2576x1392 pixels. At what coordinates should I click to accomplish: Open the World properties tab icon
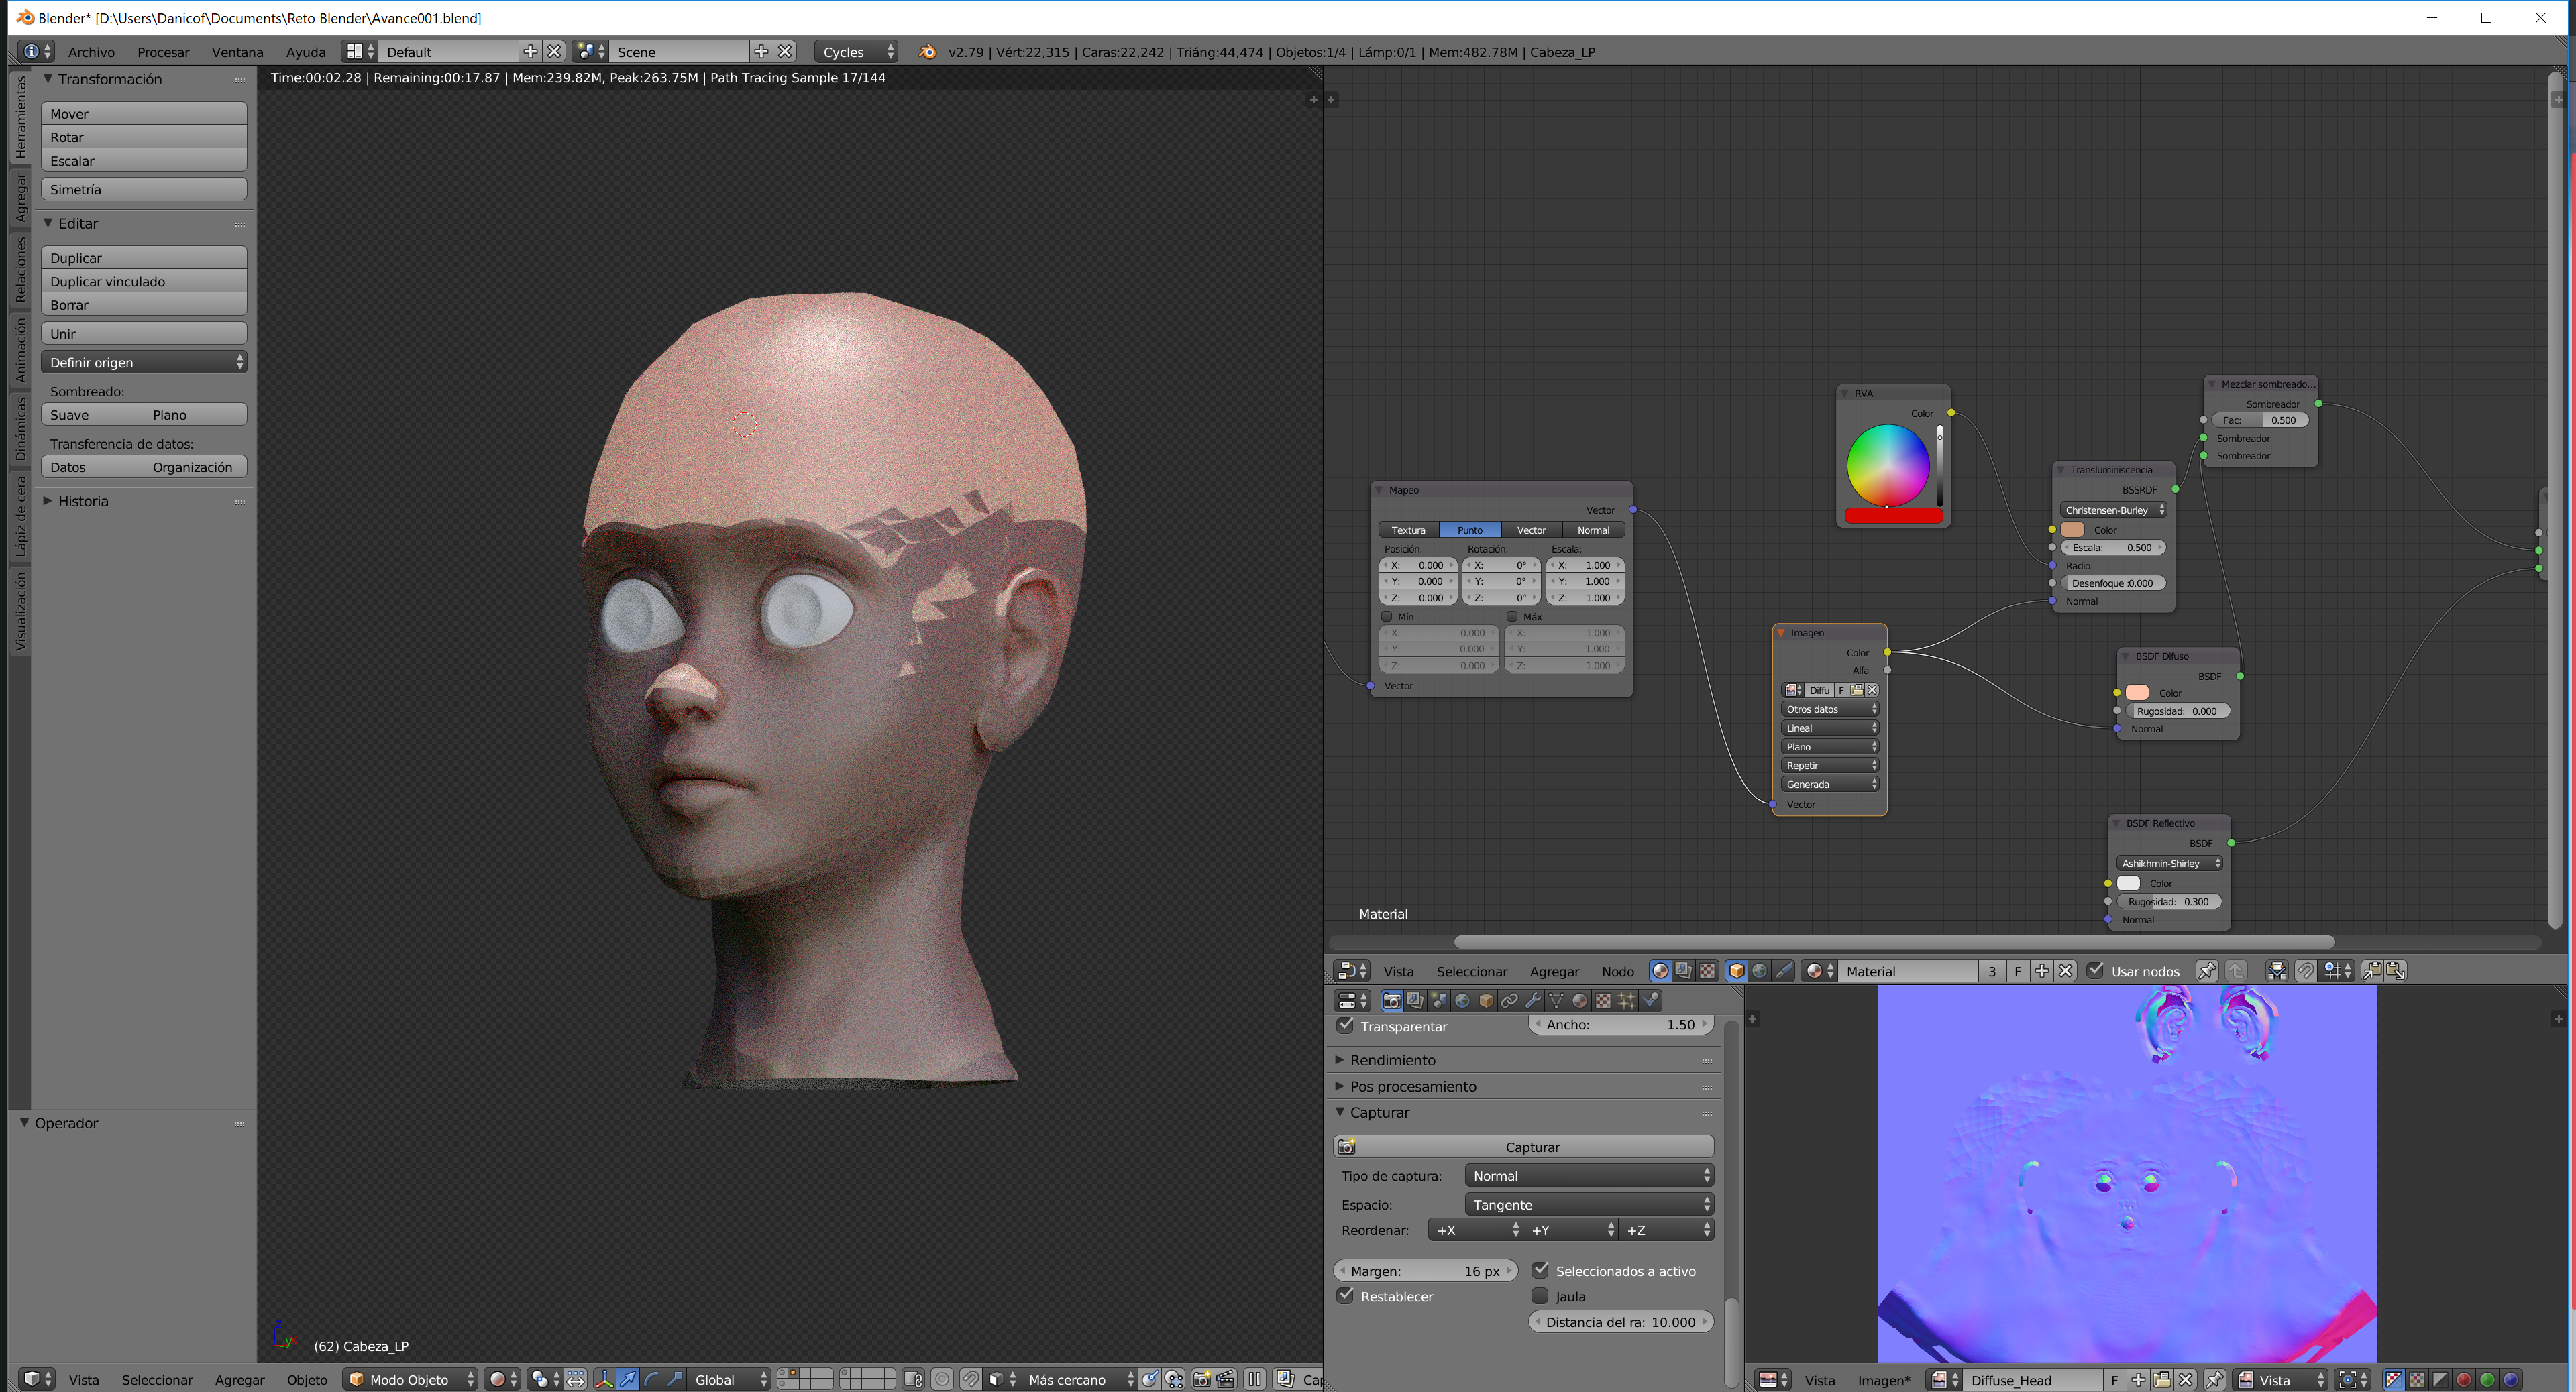pyautogui.click(x=1462, y=1000)
